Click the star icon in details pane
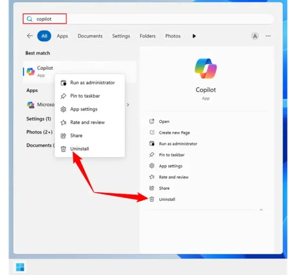Viewport: 296px width, 275px height. click(x=152, y=177)
